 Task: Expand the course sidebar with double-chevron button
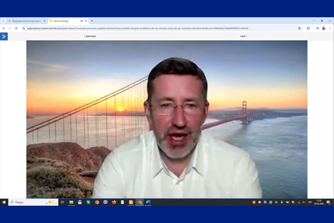coord(4,37)
